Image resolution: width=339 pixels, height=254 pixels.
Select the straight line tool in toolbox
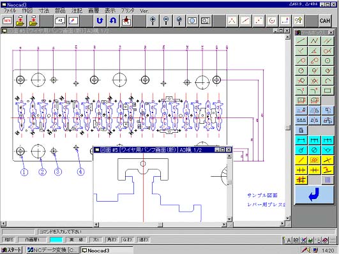coord(301,41)
